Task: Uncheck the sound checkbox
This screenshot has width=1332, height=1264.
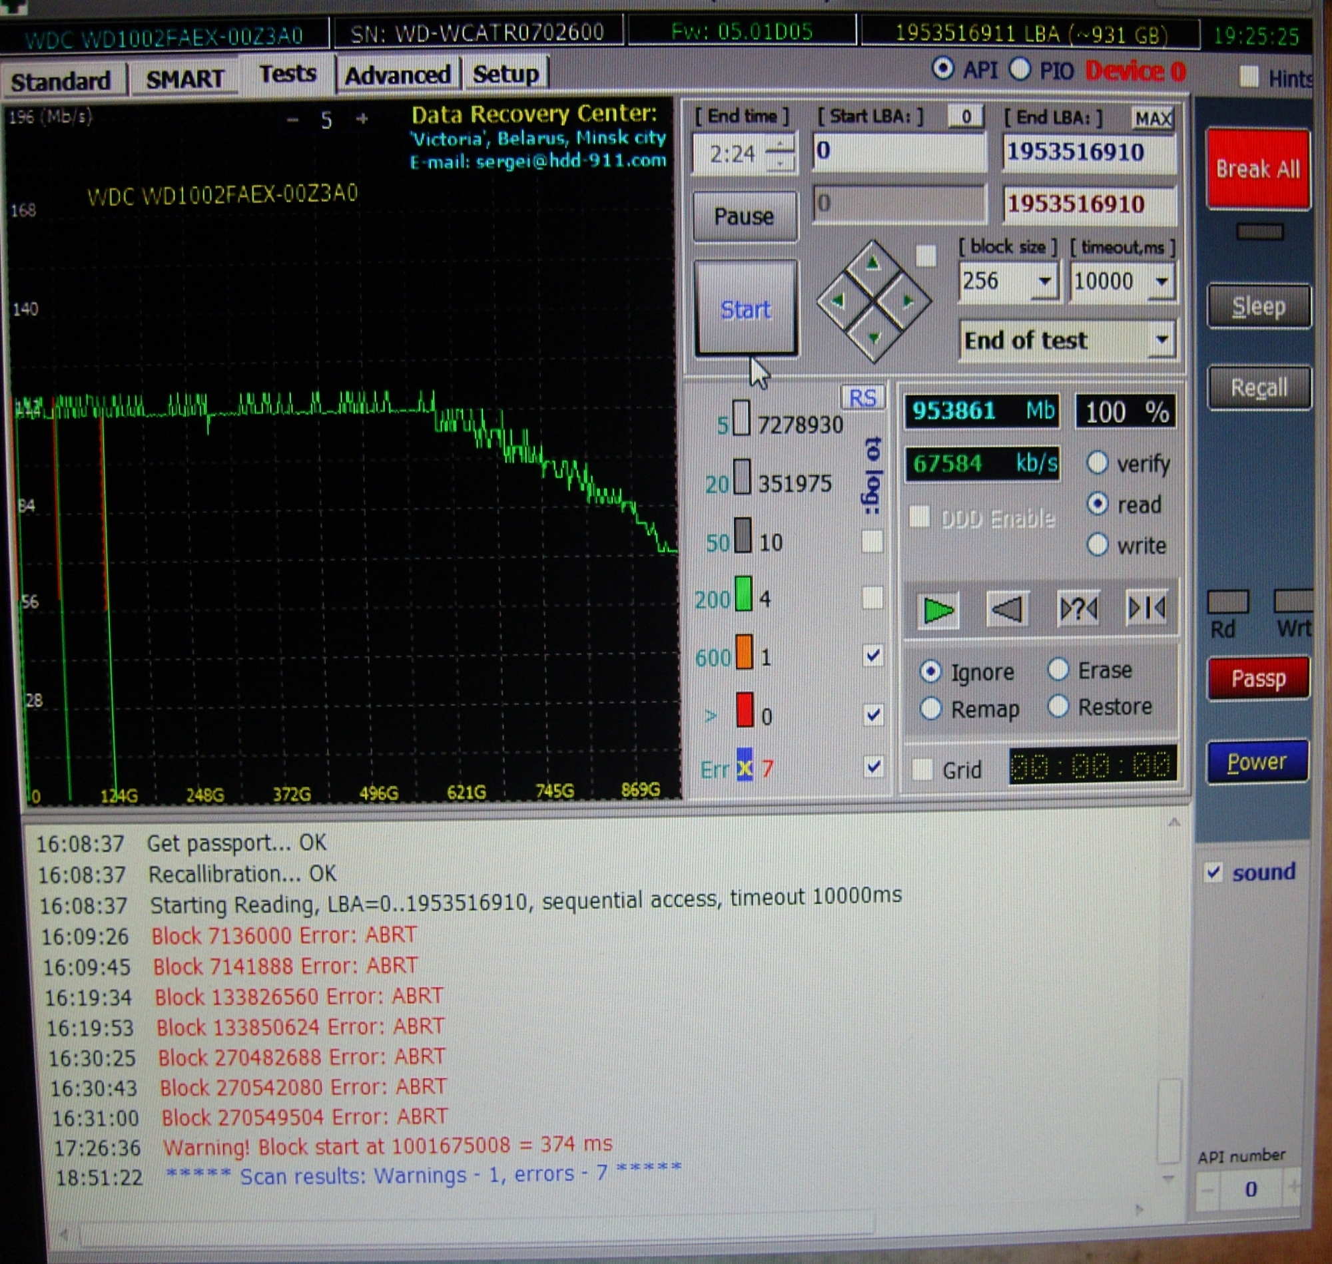Action: click(1213, 873)
